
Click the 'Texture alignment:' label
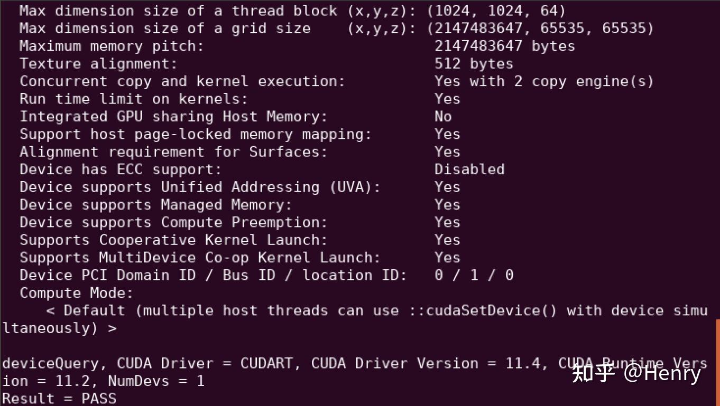point(98,64)
